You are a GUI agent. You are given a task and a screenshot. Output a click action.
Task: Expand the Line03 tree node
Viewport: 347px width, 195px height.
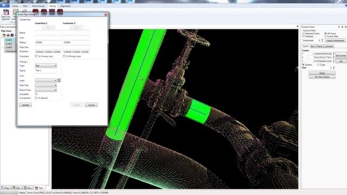[x=2, y=47]
